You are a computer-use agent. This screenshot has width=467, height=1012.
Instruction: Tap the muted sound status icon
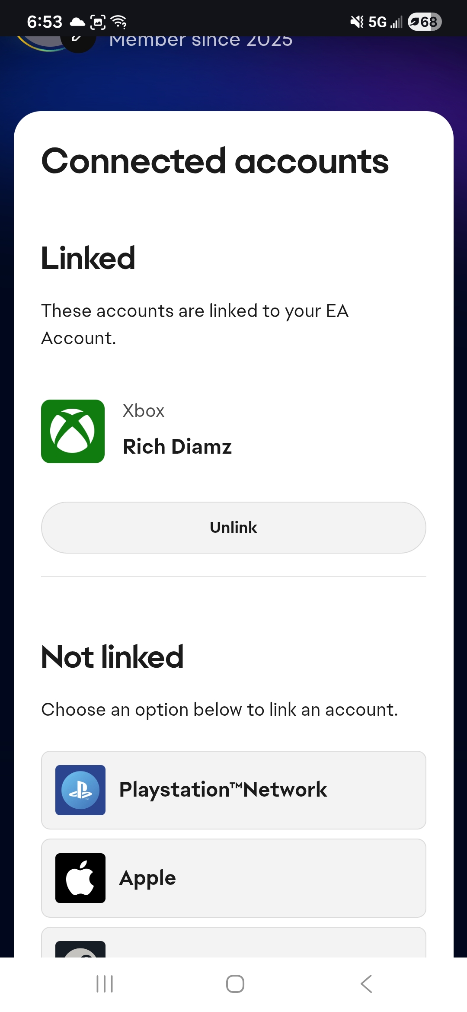click(x=357, y=22)
